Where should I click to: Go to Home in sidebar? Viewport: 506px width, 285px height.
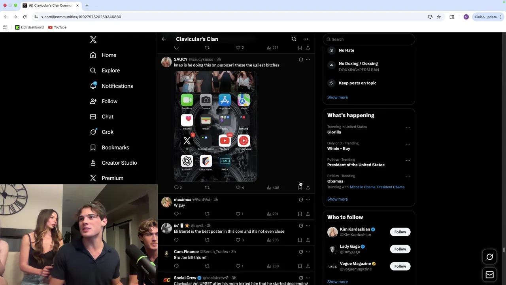click(103, 55)
